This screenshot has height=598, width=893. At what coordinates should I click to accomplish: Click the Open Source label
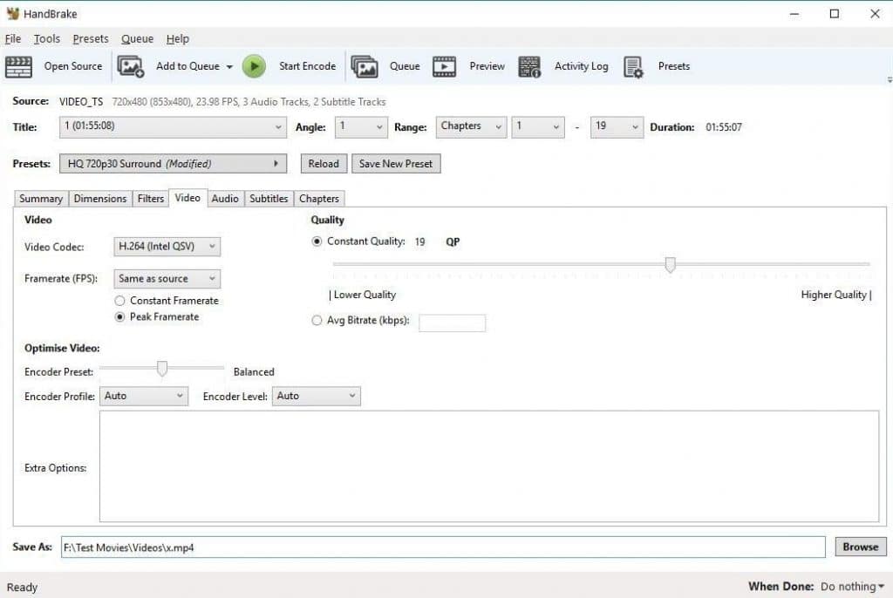coord(73,66)
